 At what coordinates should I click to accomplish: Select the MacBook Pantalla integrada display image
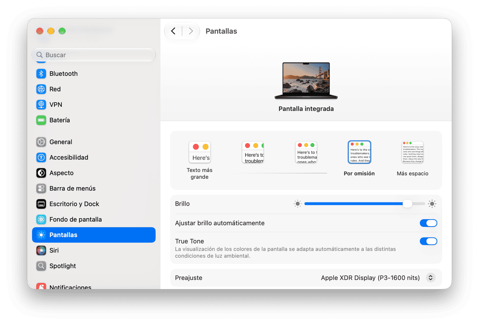(306, 81)
